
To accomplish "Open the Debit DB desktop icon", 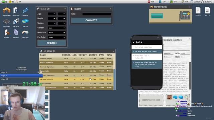I will tap(25, 12).
